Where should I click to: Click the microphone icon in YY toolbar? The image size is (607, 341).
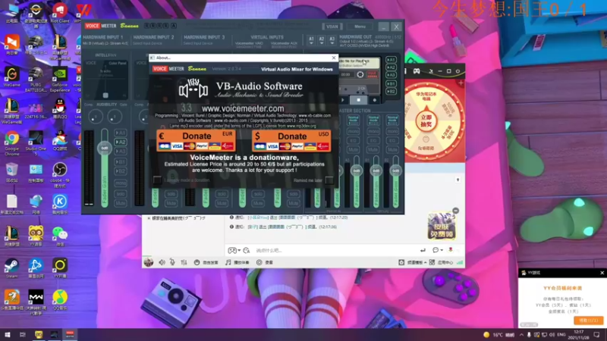click(x=173, y=262)
